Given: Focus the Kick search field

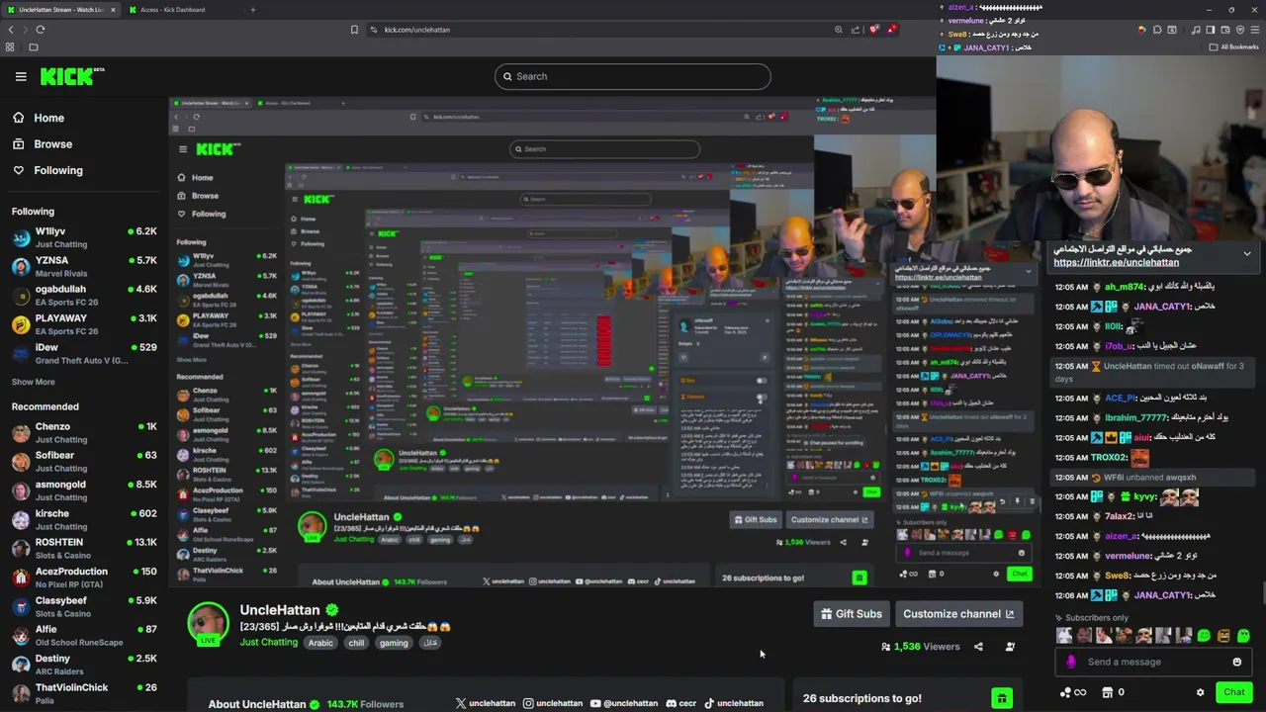Looking at the screenshot, I should (633, 76).
